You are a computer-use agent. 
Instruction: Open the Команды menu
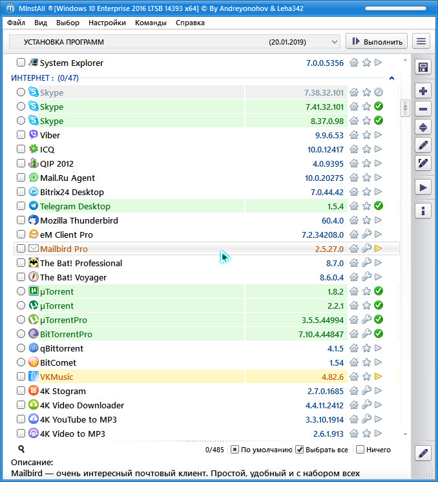pyautogui.click(x=151, y=23)
